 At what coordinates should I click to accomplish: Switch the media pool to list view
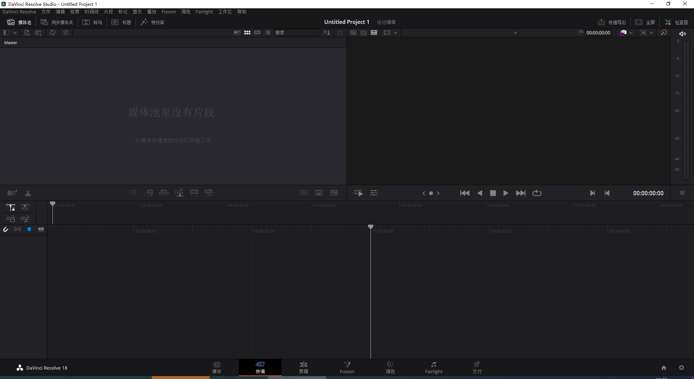click(x=267, y=33)
